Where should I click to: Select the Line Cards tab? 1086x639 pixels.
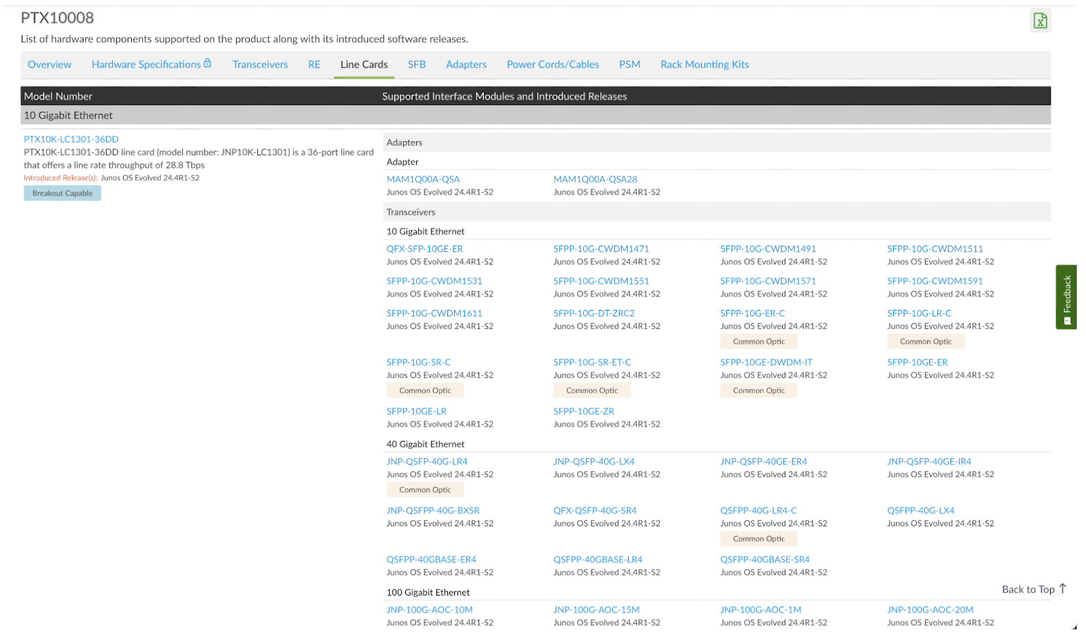(x=364, y=64)
